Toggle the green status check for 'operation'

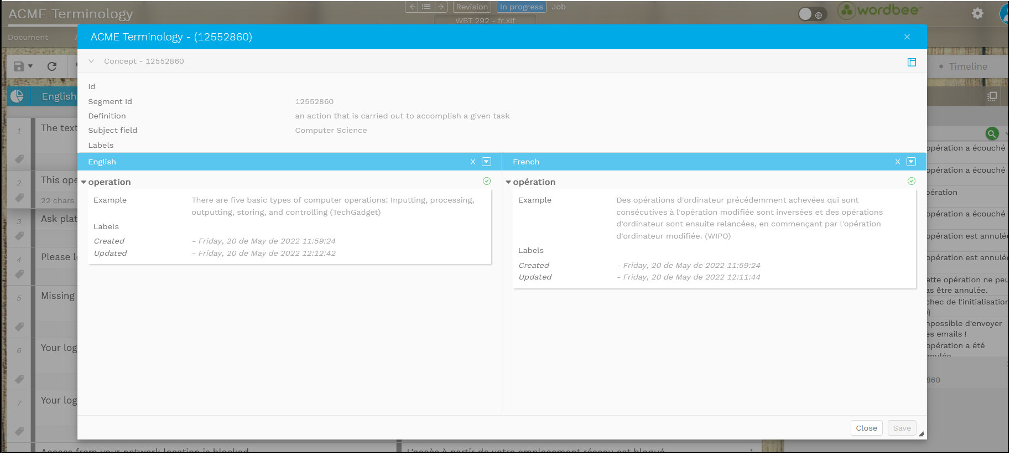pos(486,181)
